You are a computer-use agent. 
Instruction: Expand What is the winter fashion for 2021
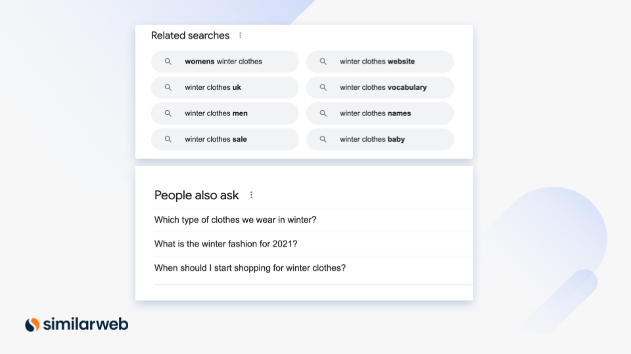(313, 244)
